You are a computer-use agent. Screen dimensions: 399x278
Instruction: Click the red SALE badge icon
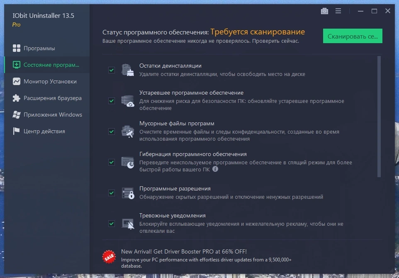(x=109, y=256)
